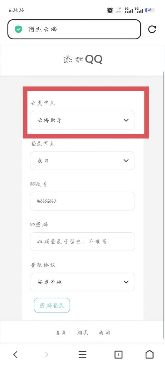This screenshot has width=165, height=366.
Task: Go to the 首页 tab in footer
Action: click(60, 333)
